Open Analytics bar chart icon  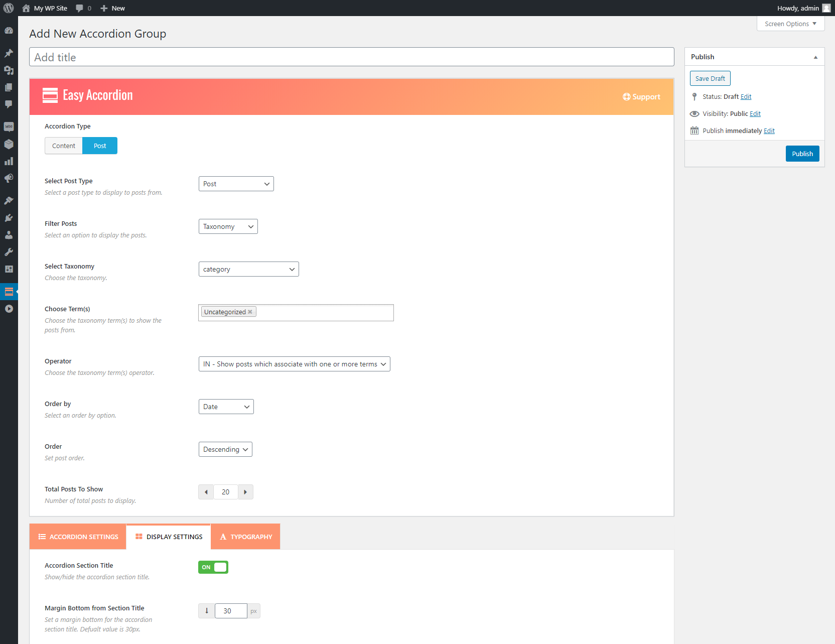(9, 161)
